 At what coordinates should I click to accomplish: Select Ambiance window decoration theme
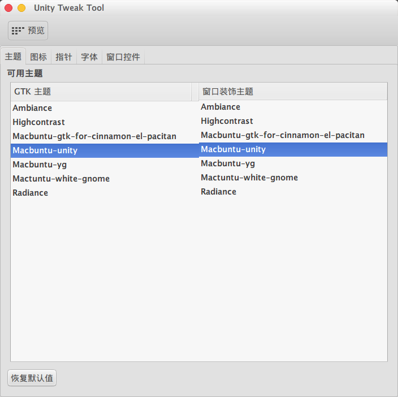tap(293, 107)
